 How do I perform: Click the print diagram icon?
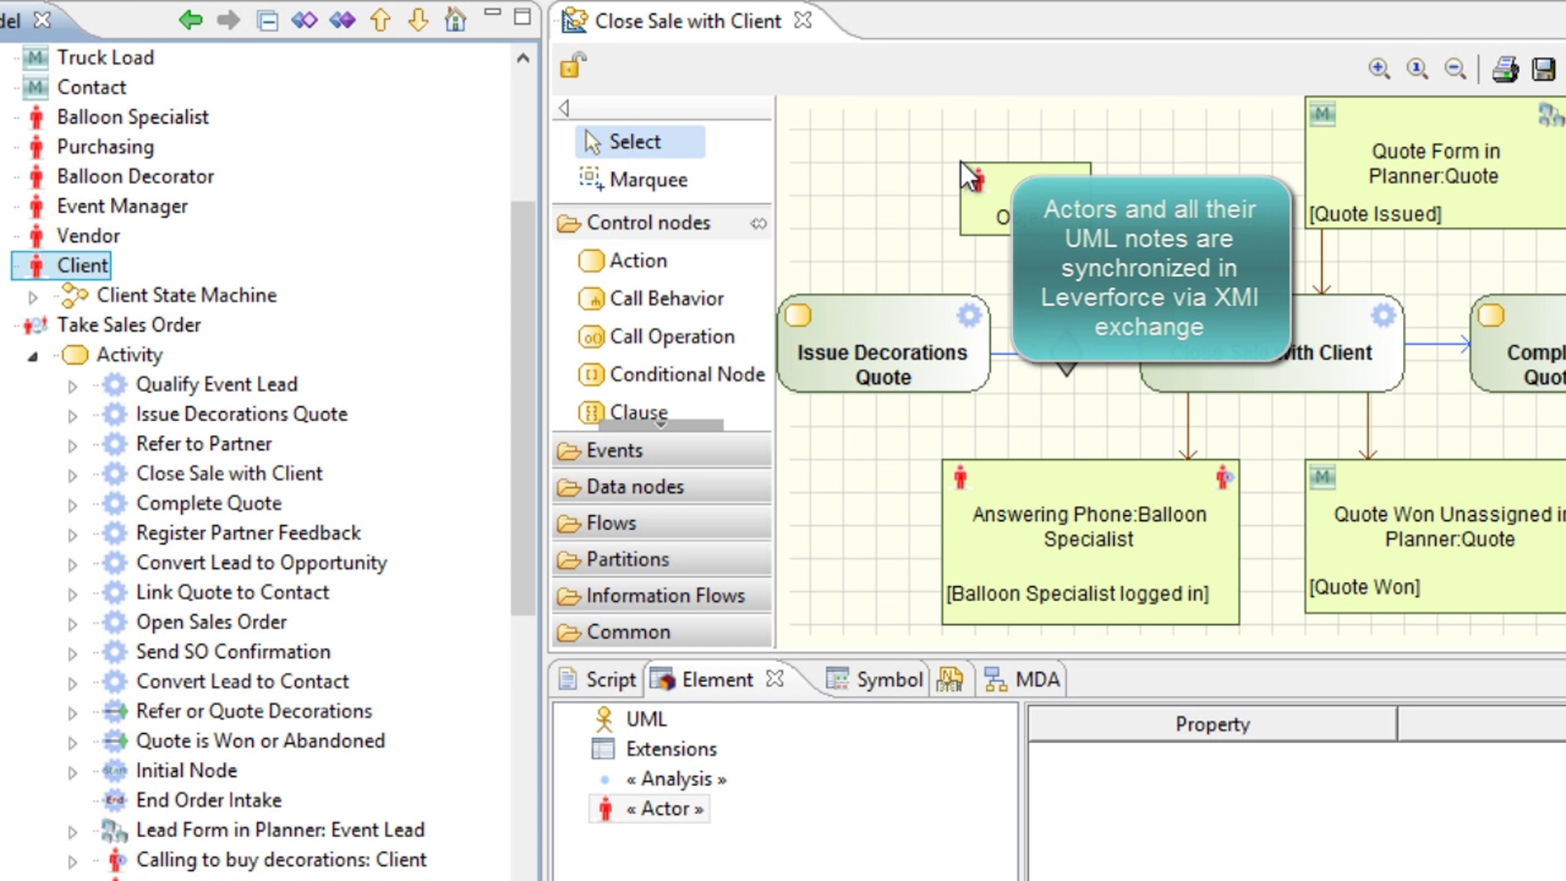click(1505, 69)
